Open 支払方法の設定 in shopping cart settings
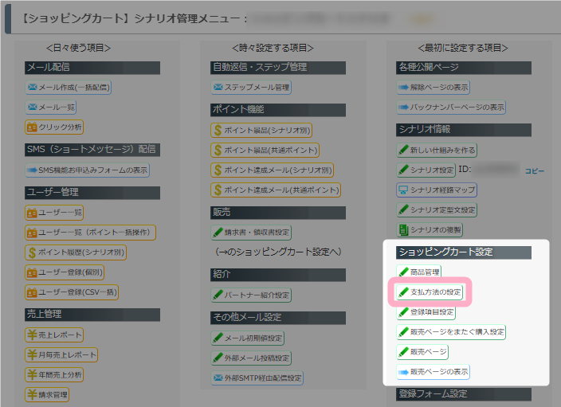Screen dimensions: 561x407 (430, 292)
